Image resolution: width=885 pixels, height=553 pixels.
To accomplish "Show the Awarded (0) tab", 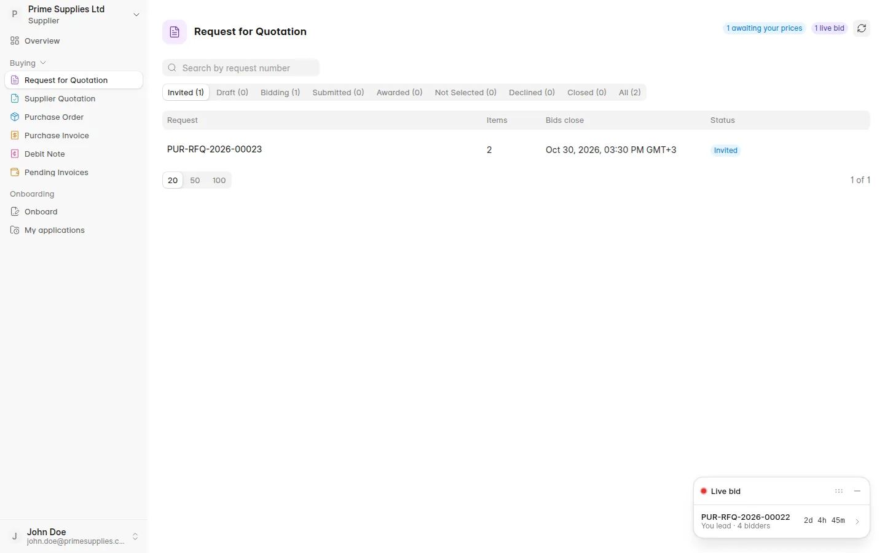I will (x=399, y=92).
